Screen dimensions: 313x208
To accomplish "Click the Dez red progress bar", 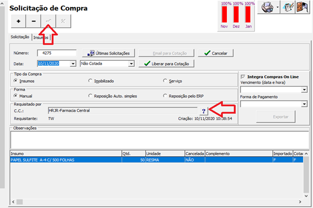I will tap(236, 14).
